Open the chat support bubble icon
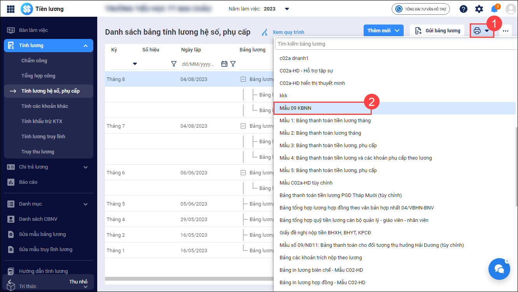518x292 pixels. tap(499, 269)
